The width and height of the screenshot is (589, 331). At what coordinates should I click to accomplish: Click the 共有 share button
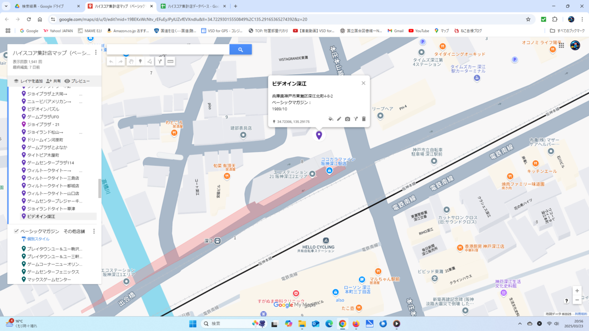click(54, 81)
